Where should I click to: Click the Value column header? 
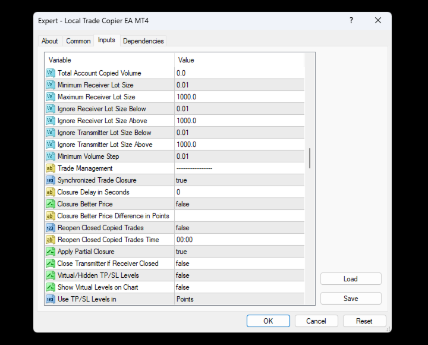pyautogui.click(x=240, y=60)
